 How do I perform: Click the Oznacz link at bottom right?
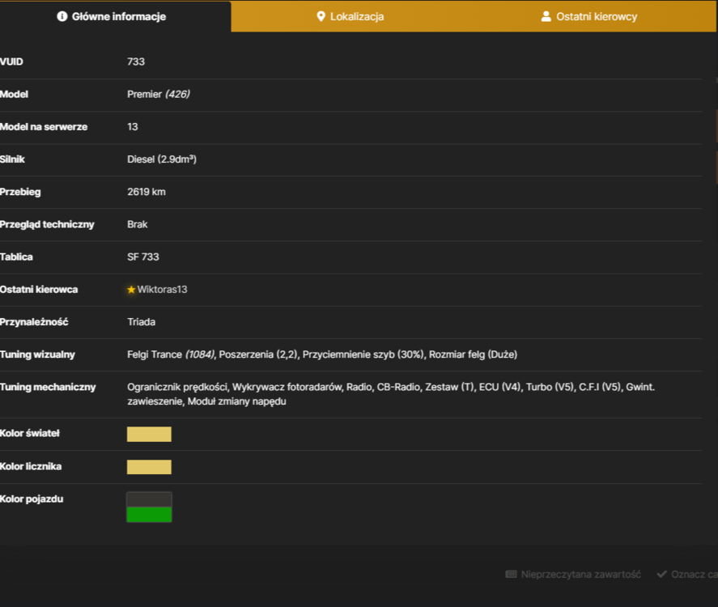click(x=695, y=574)
